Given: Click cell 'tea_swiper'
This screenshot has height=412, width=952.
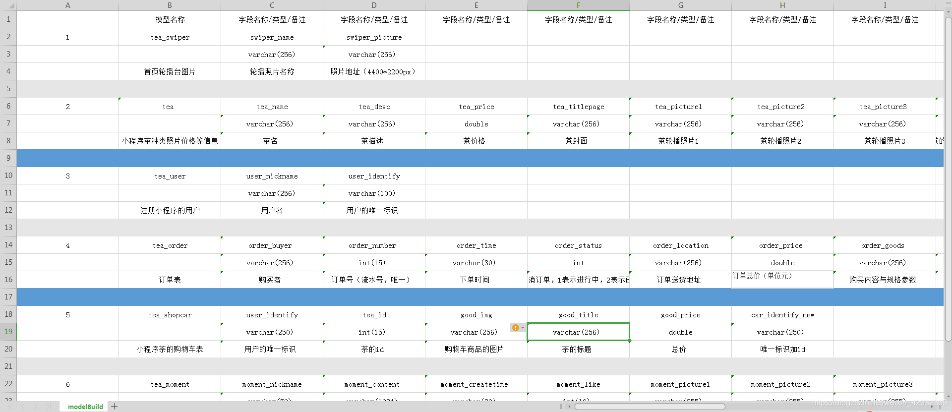Looking at the screenshot, I should pyautogui.click(x=170, y=37).
